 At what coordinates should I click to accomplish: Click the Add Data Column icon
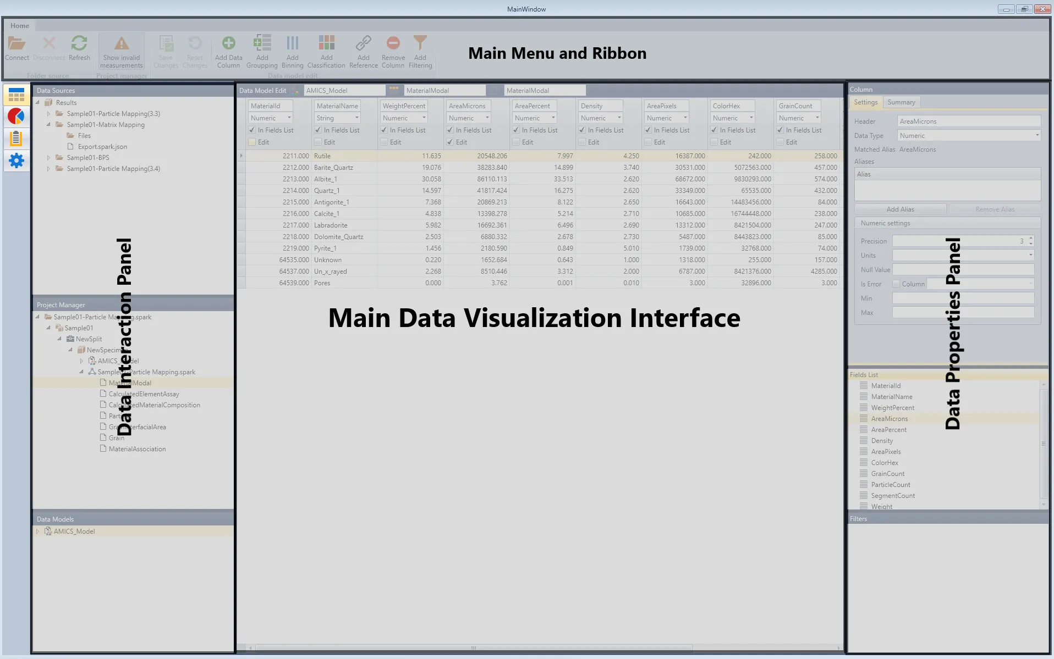pos(229,43)
